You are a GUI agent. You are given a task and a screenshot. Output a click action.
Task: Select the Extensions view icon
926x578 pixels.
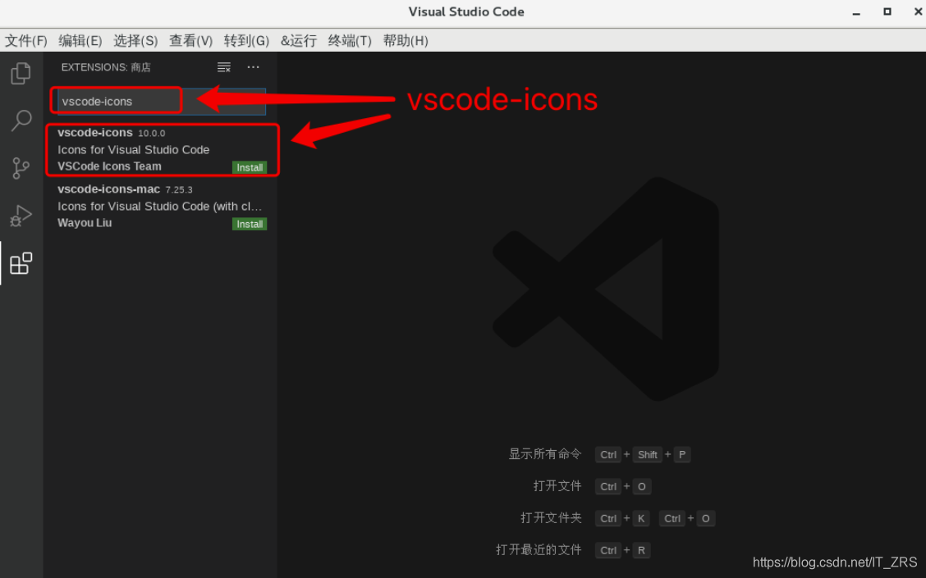(x=21, y=263)
